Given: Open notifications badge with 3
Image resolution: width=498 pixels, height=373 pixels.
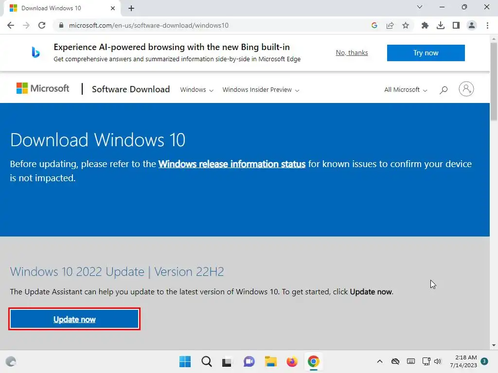Looking at the screenshot, I should point(484,361).
